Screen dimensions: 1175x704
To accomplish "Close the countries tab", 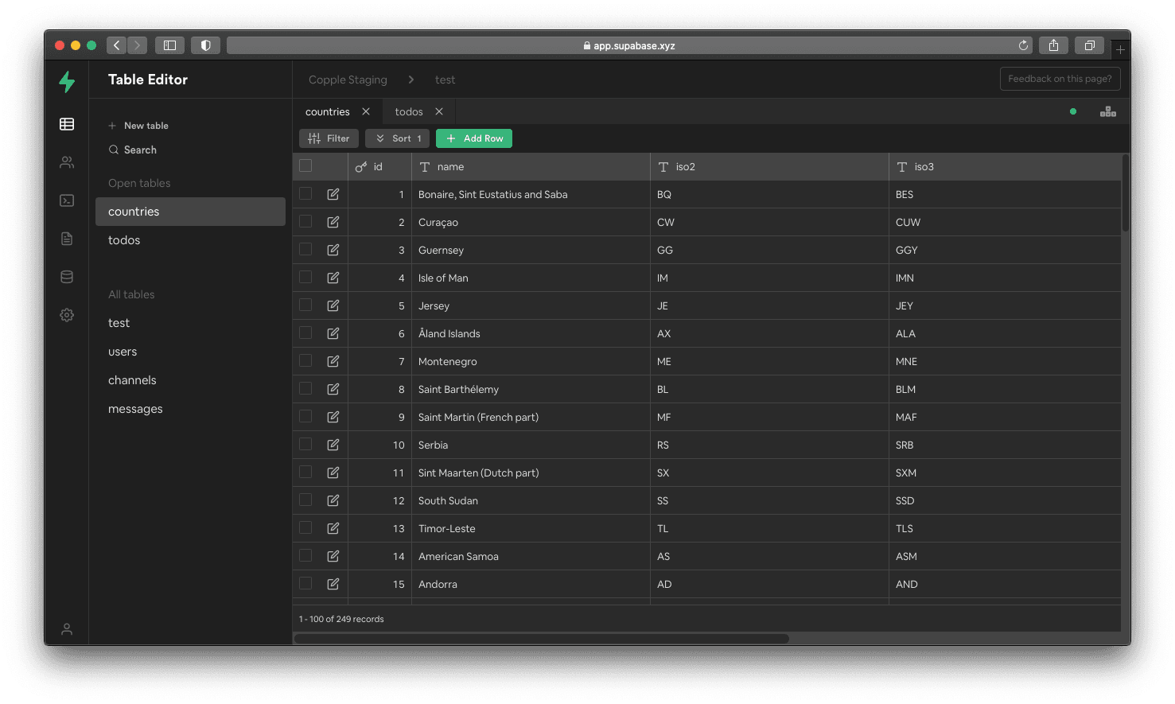I will click(x=366, y=112).
